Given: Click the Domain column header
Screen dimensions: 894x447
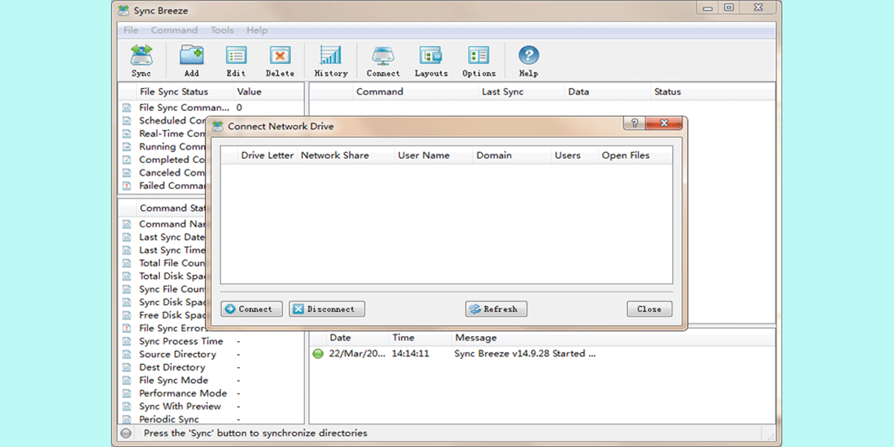Looking at the screenshot, I should (512, 156).
